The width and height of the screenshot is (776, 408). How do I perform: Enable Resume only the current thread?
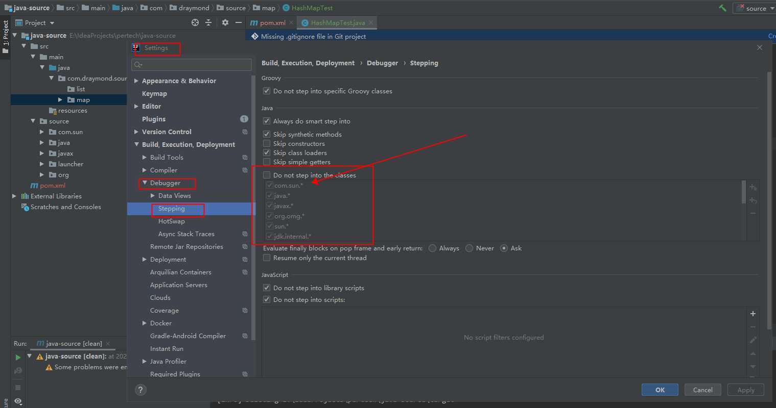(267, 258)
